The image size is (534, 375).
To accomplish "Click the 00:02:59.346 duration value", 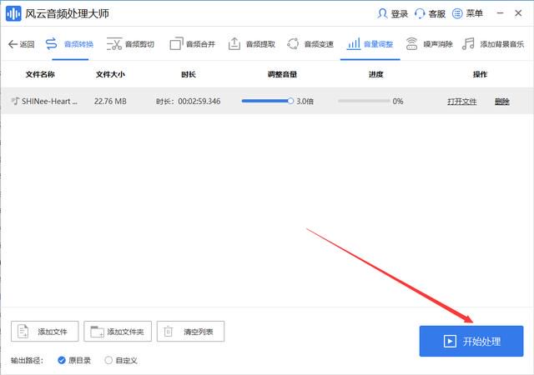I will pyautogui.click(x=199, y=101).
